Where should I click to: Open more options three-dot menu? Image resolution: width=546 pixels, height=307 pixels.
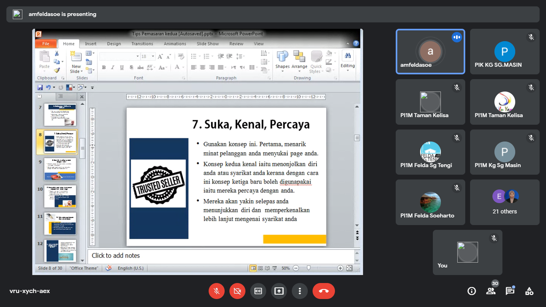[x=300, y=291]
